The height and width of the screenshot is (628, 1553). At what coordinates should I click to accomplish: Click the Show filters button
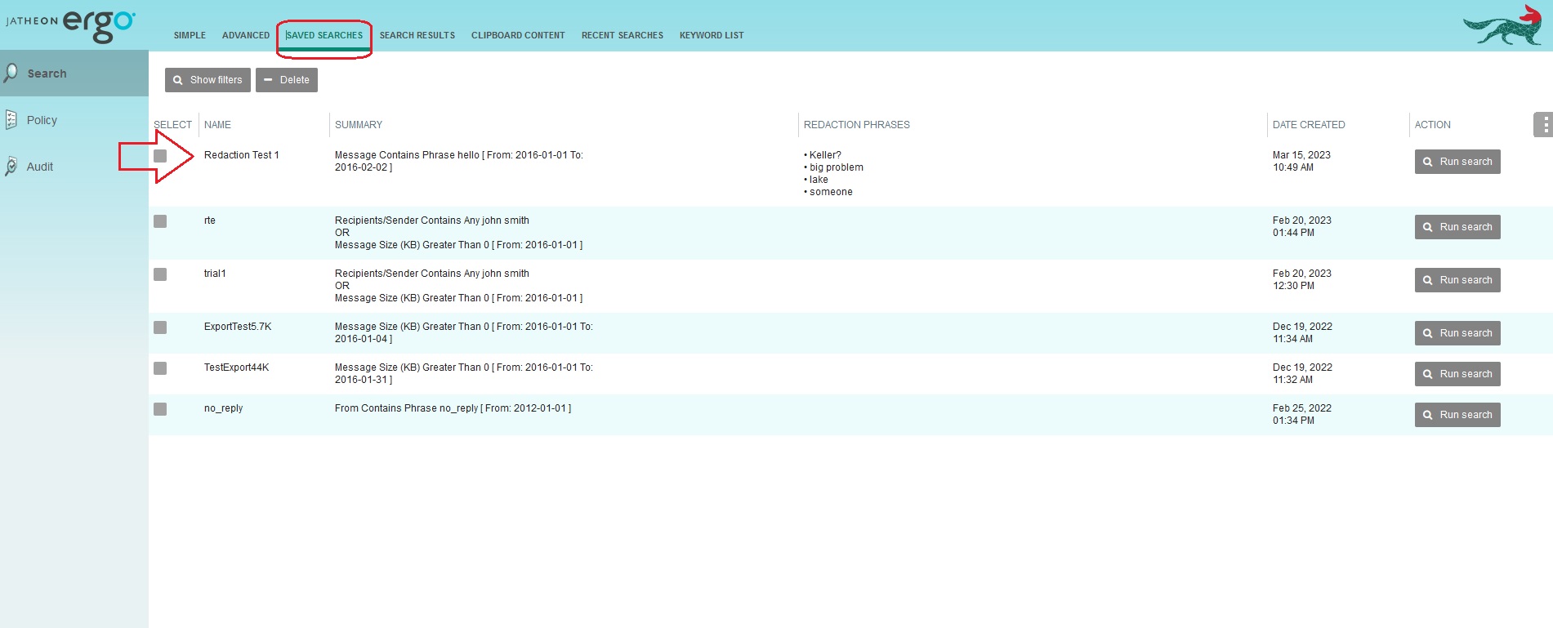point(208,80)
